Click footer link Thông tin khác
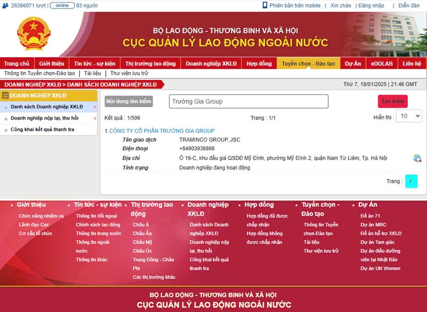The image size is (427, 312). coord(92,260)
